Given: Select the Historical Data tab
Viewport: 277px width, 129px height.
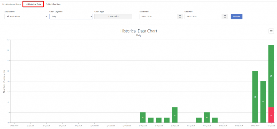Looking at the screenshot, I should click(x=33, y=4).
